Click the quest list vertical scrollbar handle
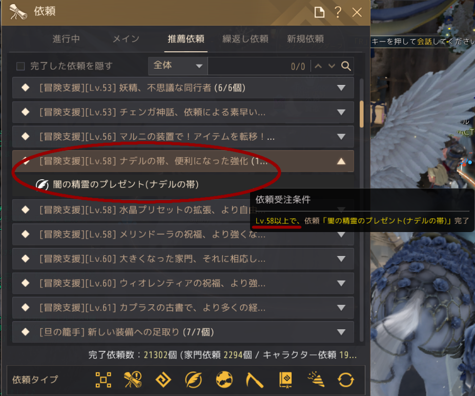The image size is (475, 396). tap(361, 114)
